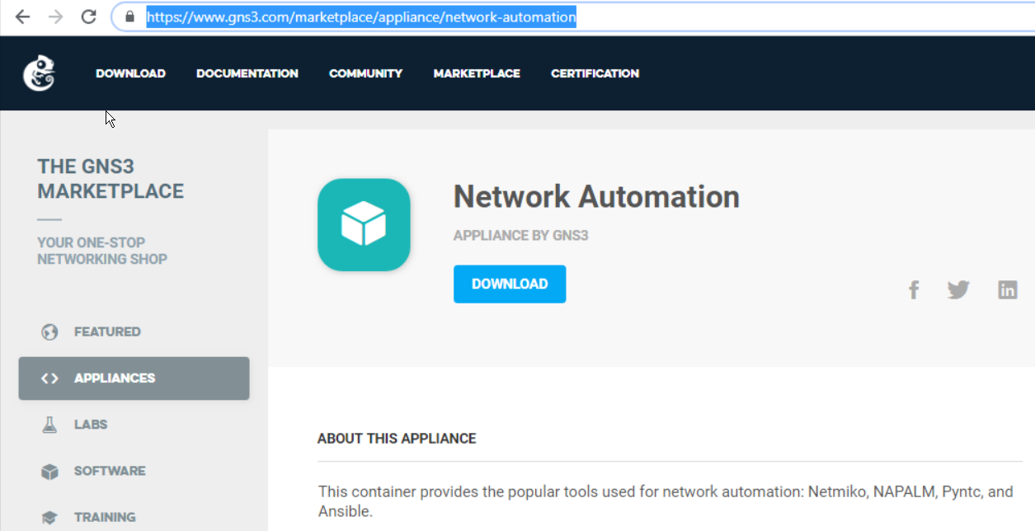Click the padlock site security icon
Screen dimensions: 1035x531
click(129, 16)
